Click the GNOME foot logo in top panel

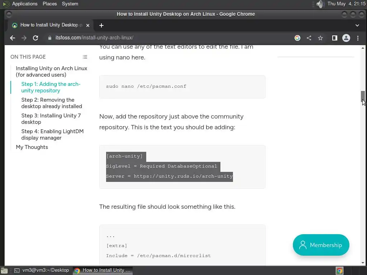pos(6,4)
